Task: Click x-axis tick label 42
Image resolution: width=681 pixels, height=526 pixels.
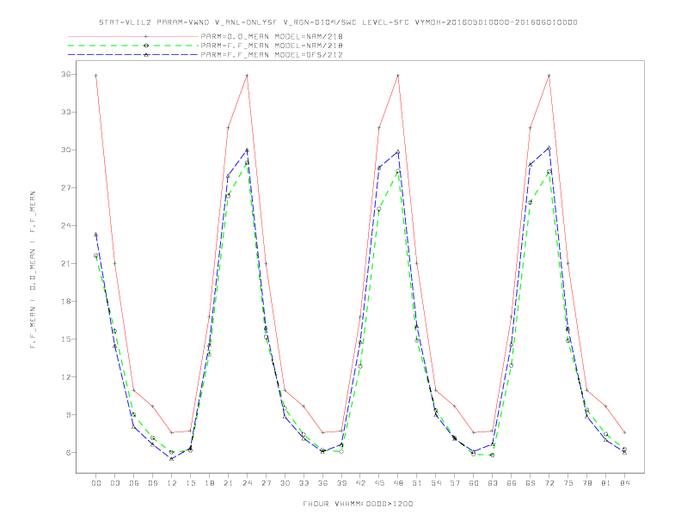Action: (x=360, y=483)
